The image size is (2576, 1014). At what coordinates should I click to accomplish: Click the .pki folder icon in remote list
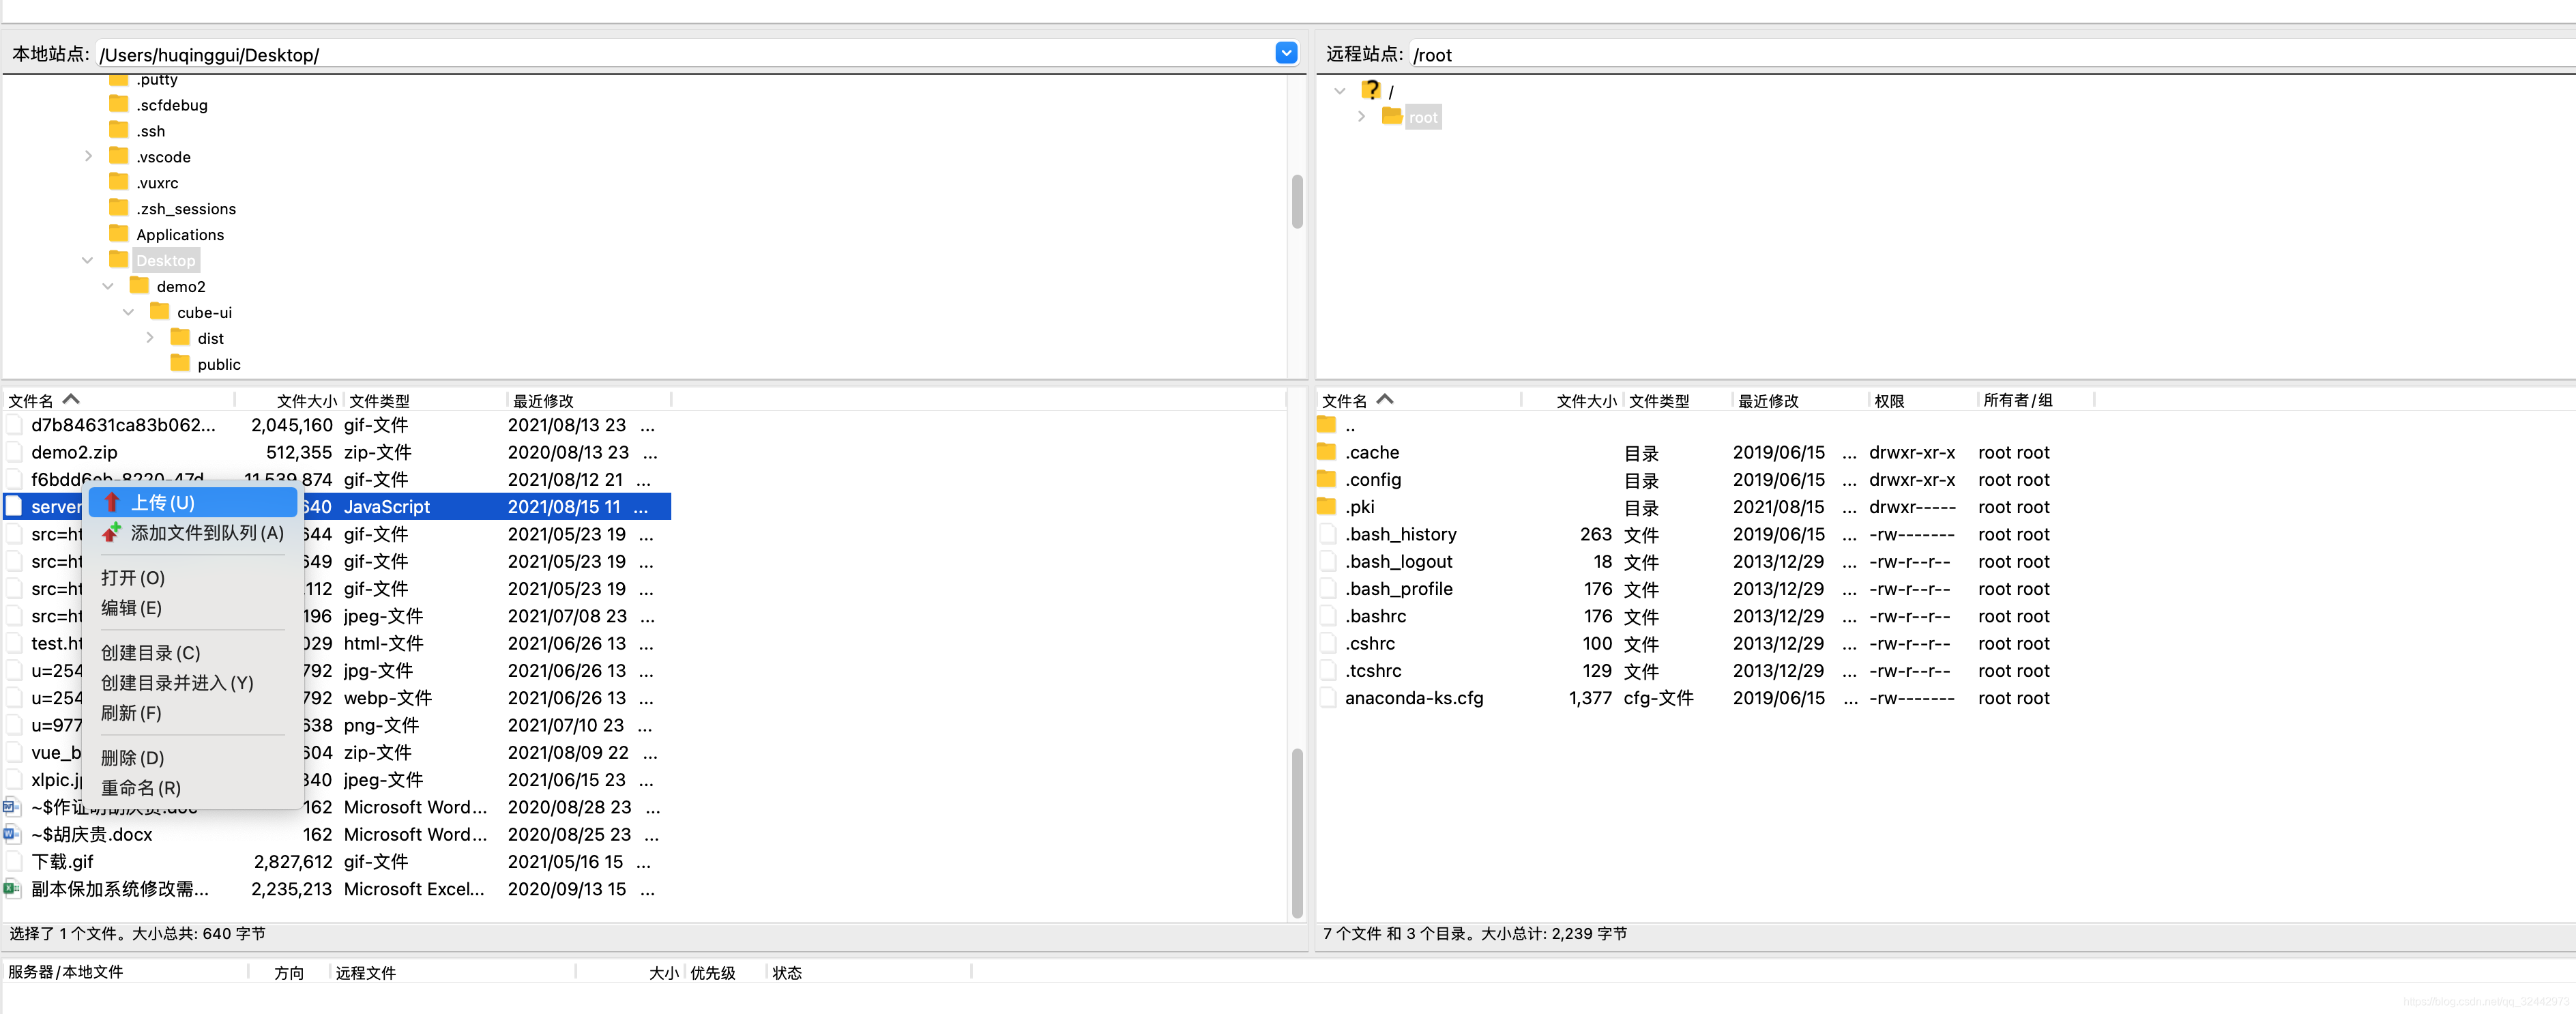[1326, 506]
